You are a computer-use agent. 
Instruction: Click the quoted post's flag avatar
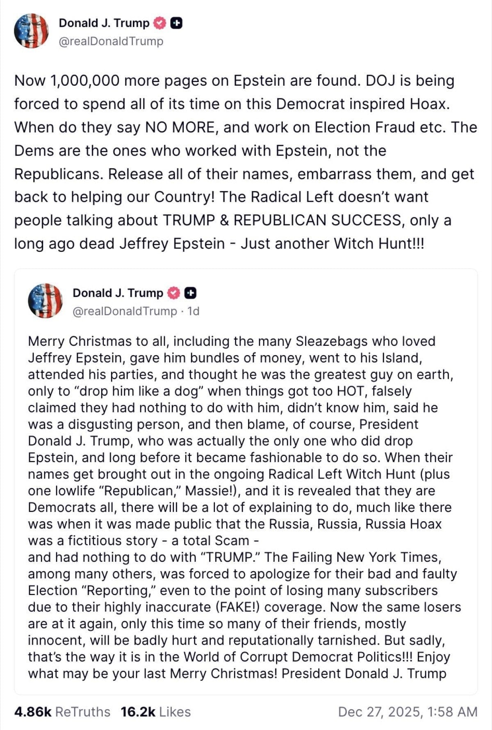click(x=45, y=301)
